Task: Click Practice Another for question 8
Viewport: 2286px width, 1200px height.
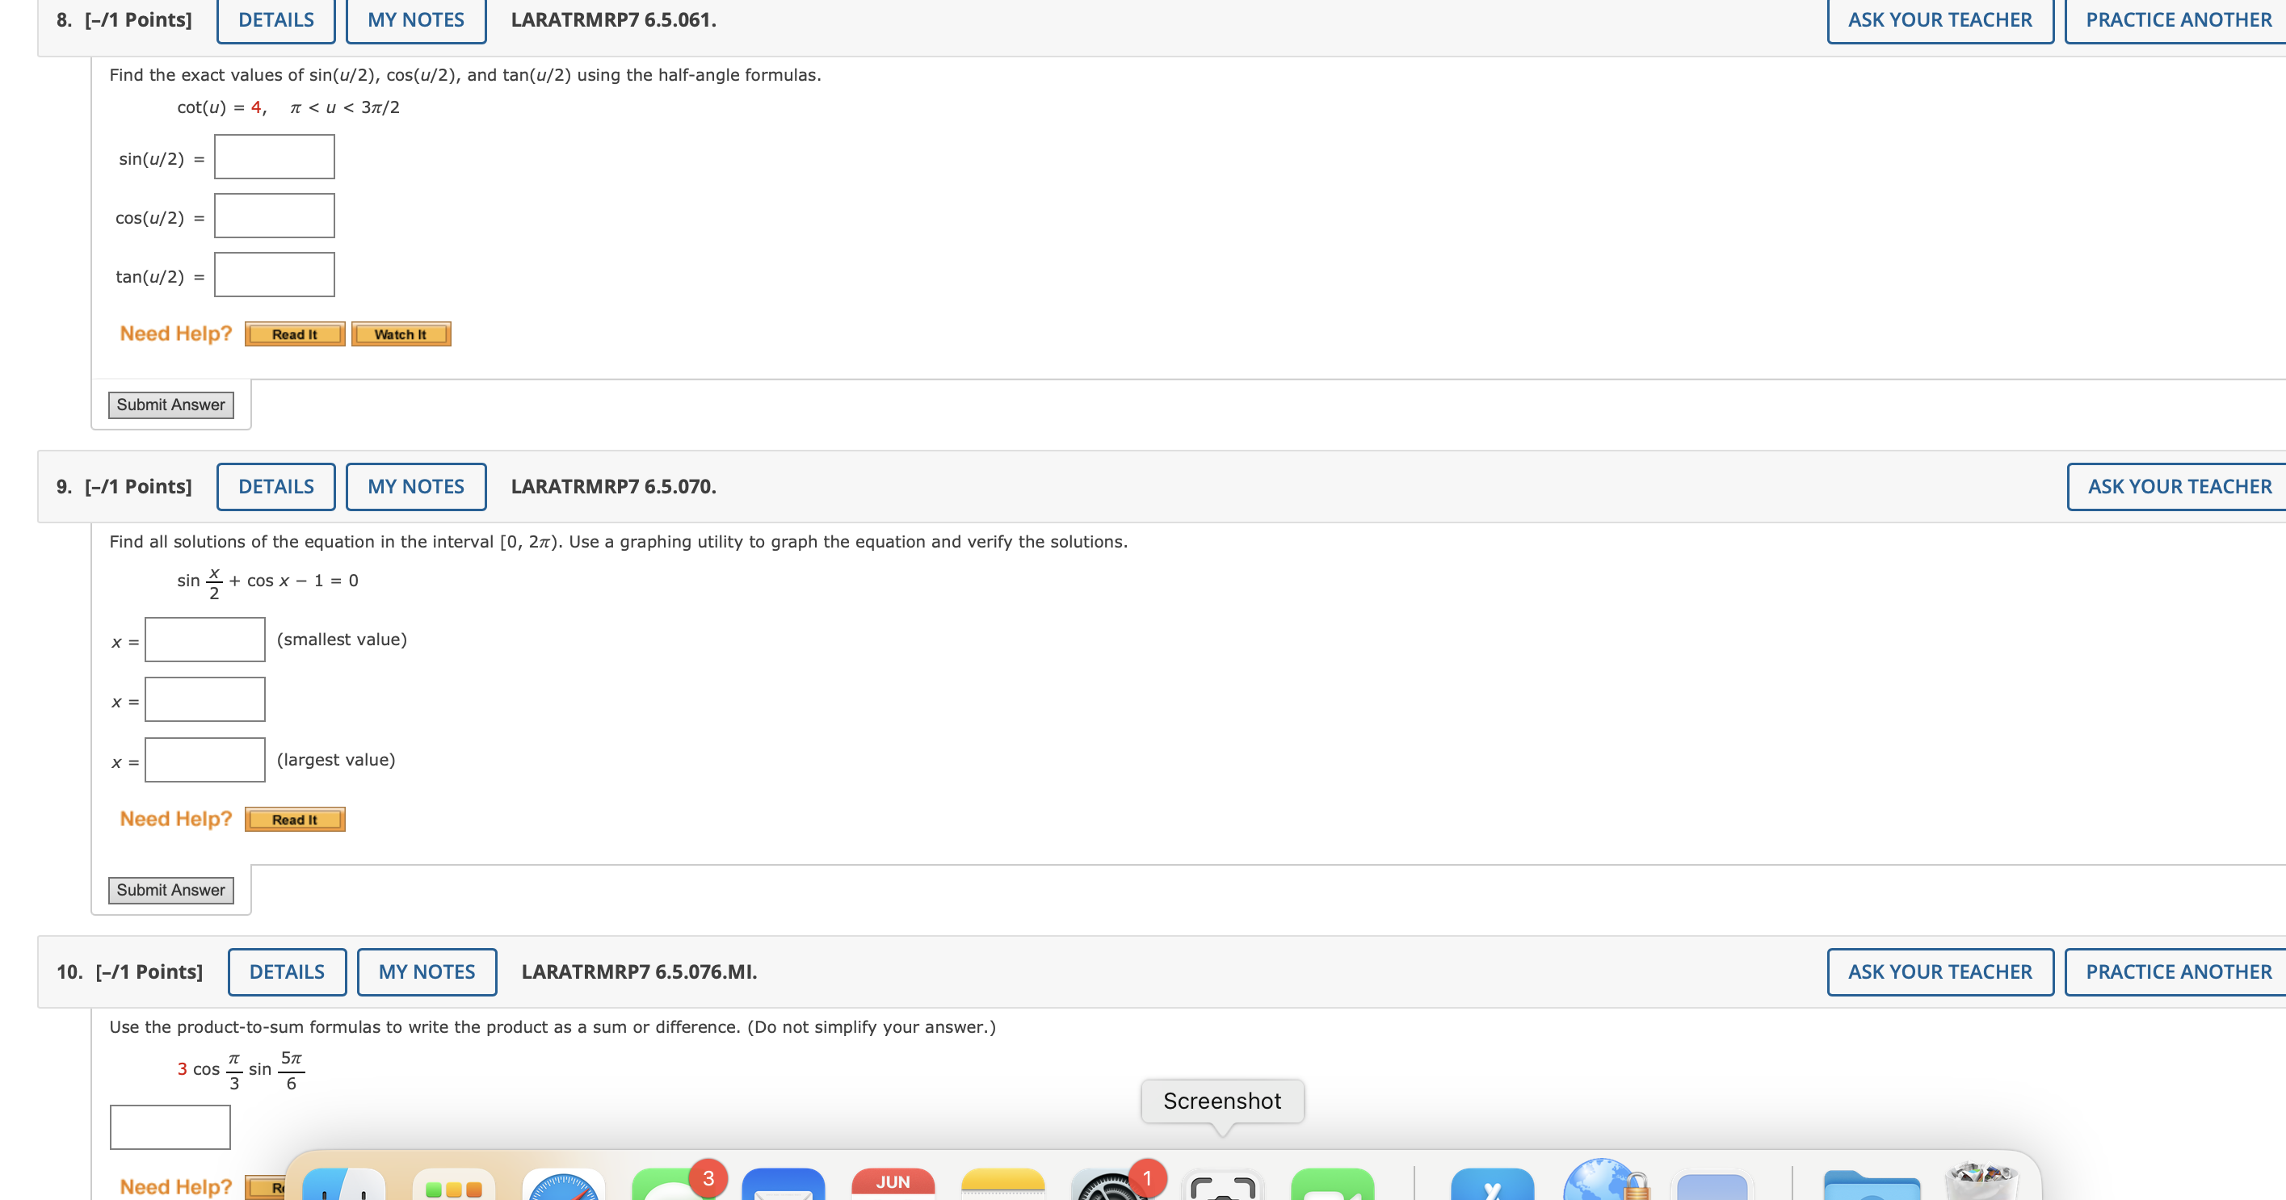Action: click(x=2178, y=19)
